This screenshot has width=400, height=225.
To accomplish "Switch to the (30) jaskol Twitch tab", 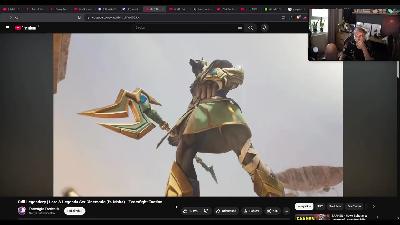I will pos(107,9).
